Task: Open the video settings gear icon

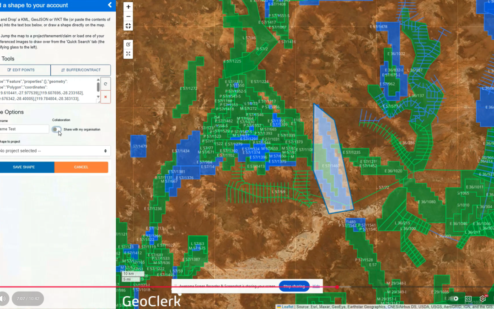Action: (x=482, y=298)
